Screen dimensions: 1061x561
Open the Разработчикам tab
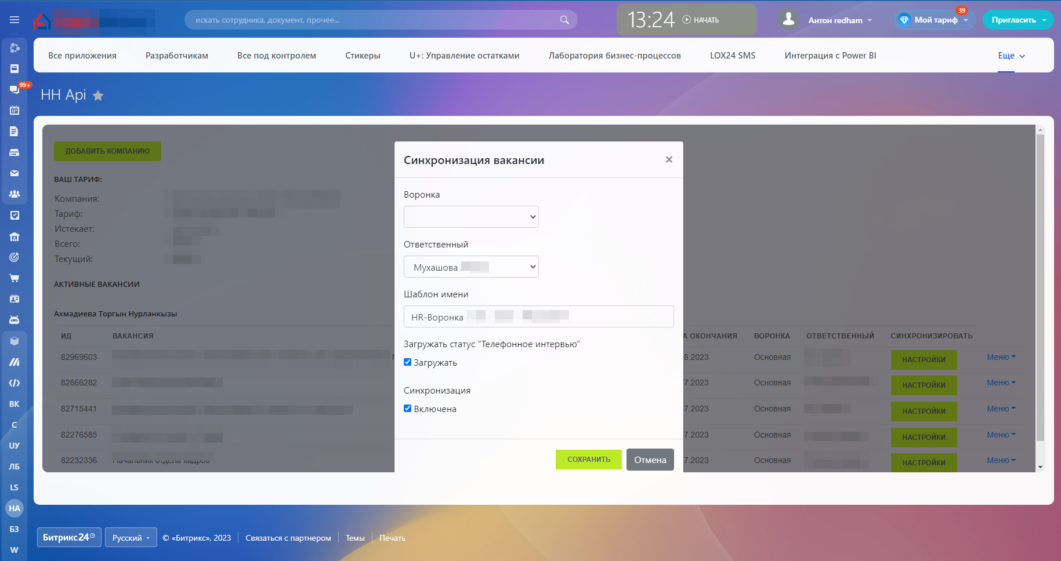coord(176,56)
